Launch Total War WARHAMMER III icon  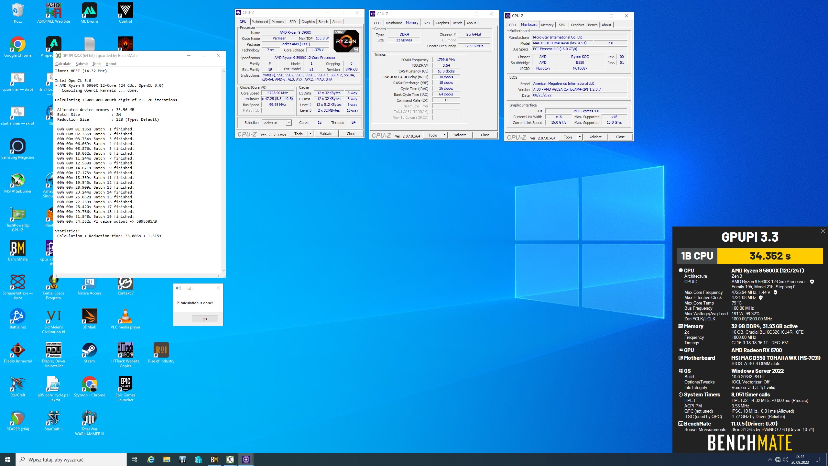point(90,423)
